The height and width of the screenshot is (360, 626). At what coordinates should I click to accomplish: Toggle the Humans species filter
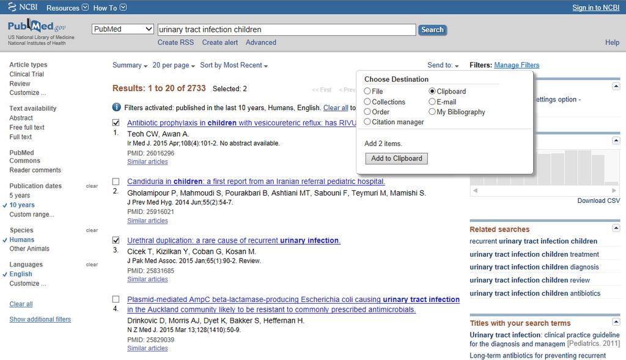tap(22, 240)
